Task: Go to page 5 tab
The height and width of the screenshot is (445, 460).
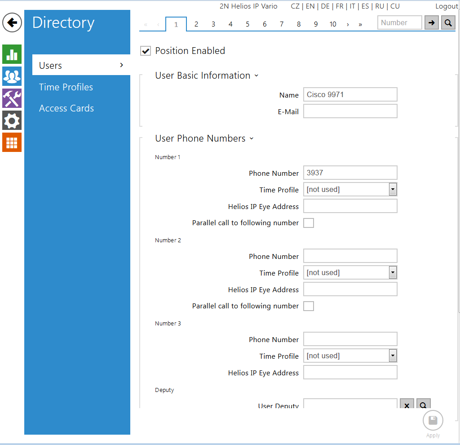Action: pyautogui.click(x=248, y=24)
